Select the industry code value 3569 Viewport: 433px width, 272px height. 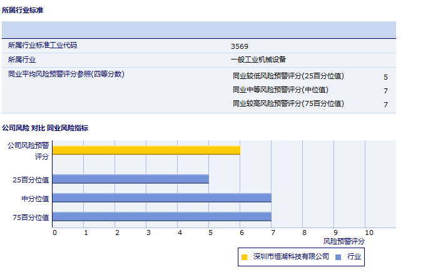click(x=239, y=46)
